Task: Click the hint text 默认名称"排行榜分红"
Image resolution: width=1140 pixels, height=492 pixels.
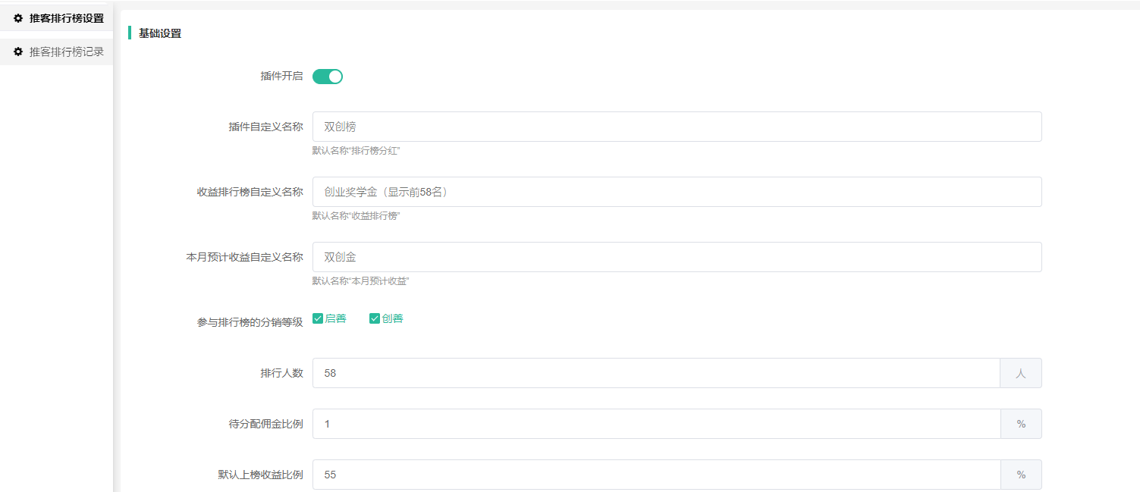Action: click(356, 151)
